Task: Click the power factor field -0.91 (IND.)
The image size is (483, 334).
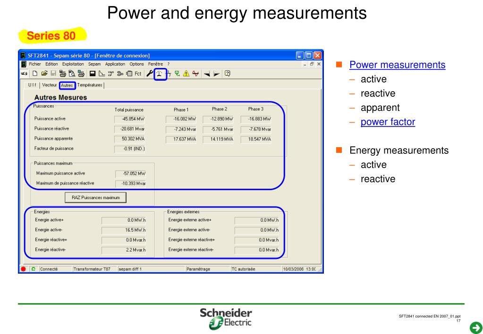Action: point(129,149)
